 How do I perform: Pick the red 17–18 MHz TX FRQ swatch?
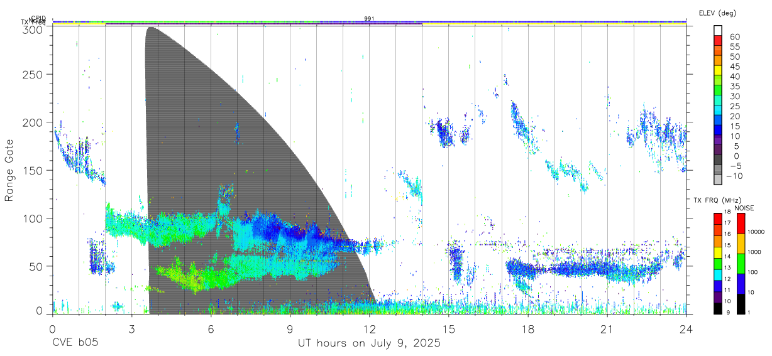tap(719, 218)
